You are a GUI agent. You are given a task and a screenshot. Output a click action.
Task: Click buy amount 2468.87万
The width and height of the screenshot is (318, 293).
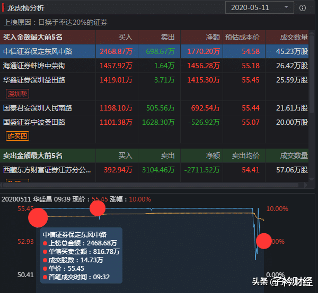[116, 51]
